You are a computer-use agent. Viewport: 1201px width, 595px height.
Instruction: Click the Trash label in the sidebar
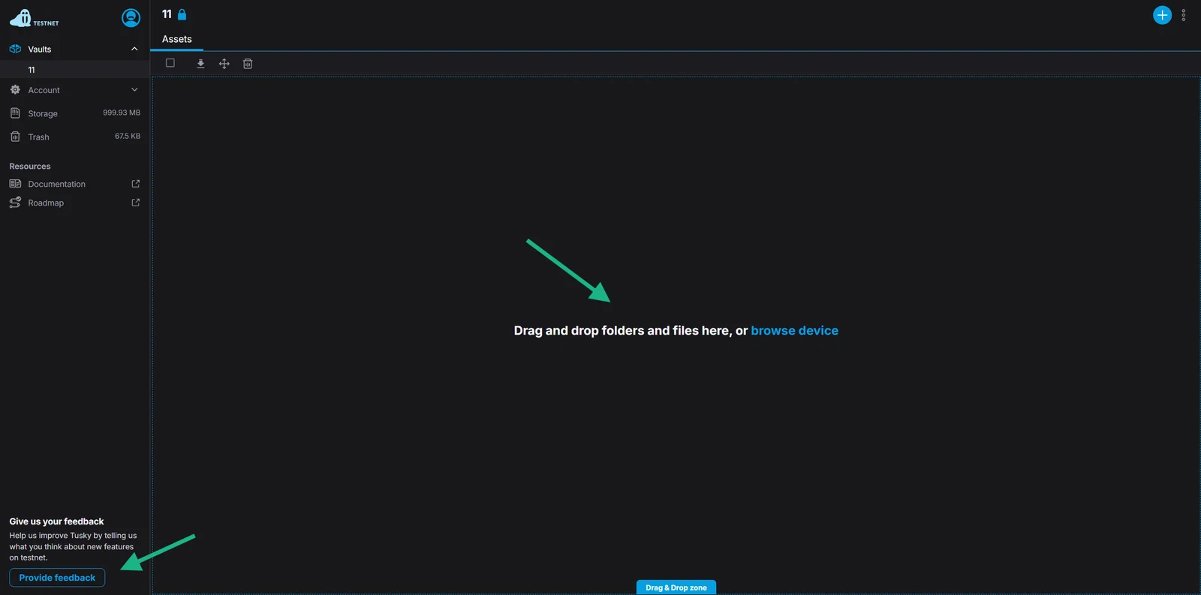[x=38, y=137]
